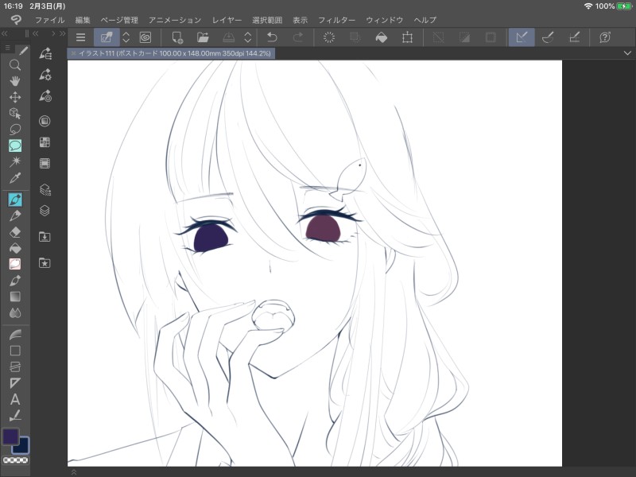This screenshot has width=636, height=477.
Task: Select the Eraser tool
Action: pyautogui.click(x=15, y=232)
